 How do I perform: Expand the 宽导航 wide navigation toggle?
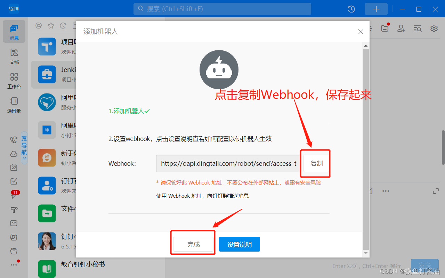pyautogui.click(x=24, y=148)
